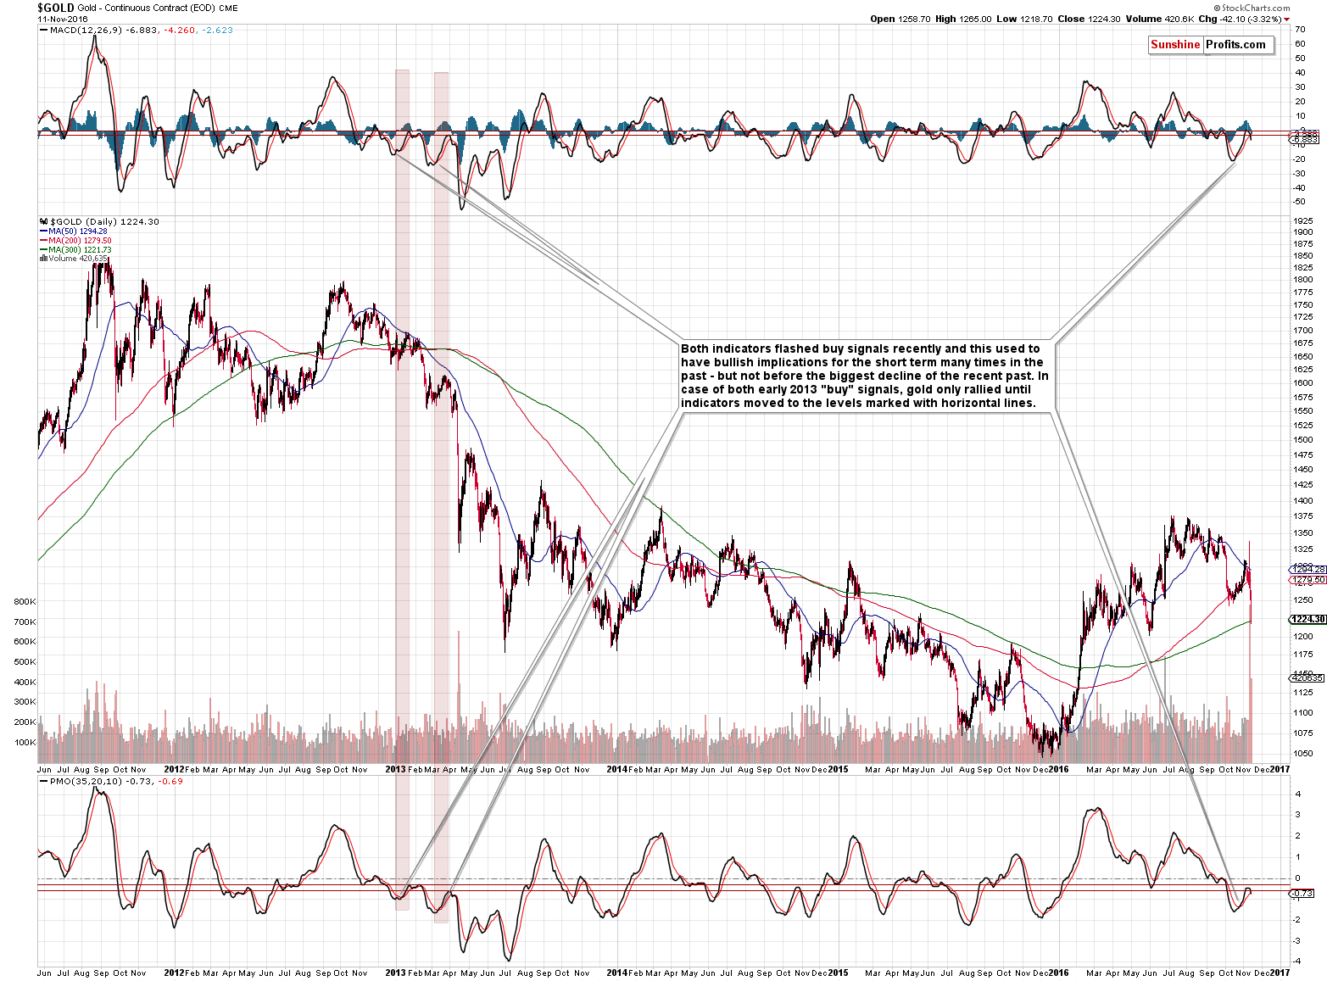Click 'Gold - Continuous Contract (EOD)' subtitle

coord(147,8)
